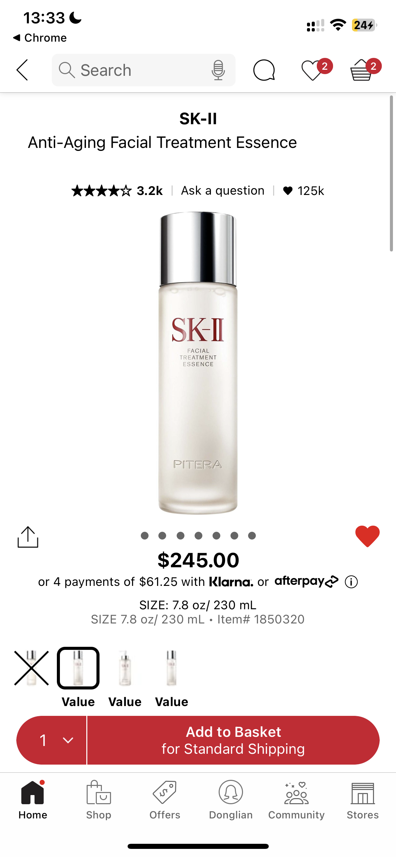The height and width of the screenshot is (857, 396).
Task: Toggle the red heart favorite button
Action: (x=367, y=536)
